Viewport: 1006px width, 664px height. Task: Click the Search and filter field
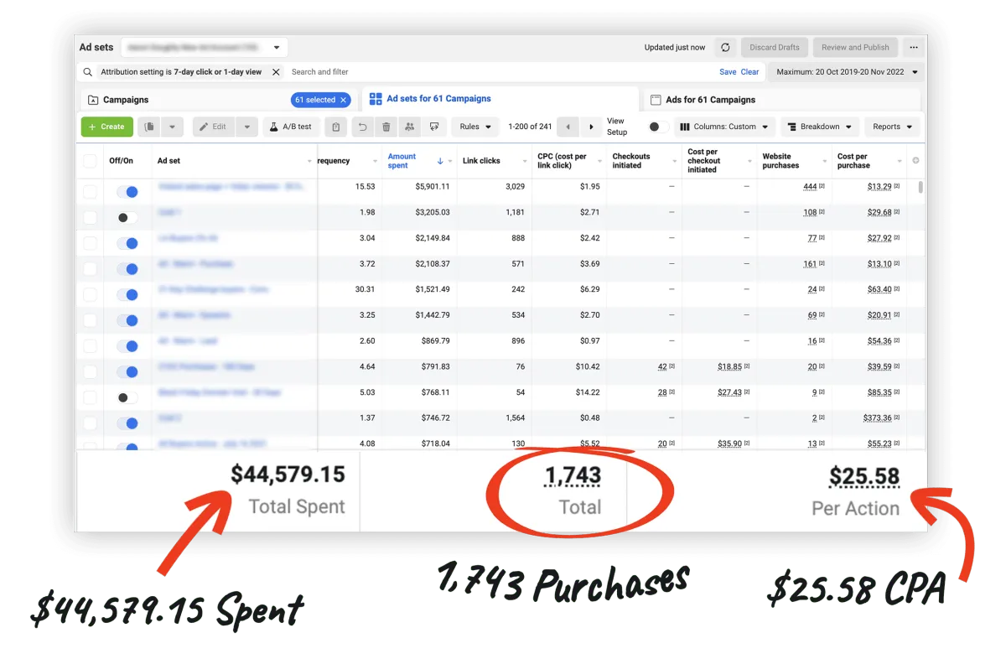pos(503,72)
